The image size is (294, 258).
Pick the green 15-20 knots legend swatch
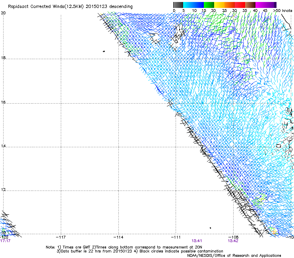tap(209, 5)
